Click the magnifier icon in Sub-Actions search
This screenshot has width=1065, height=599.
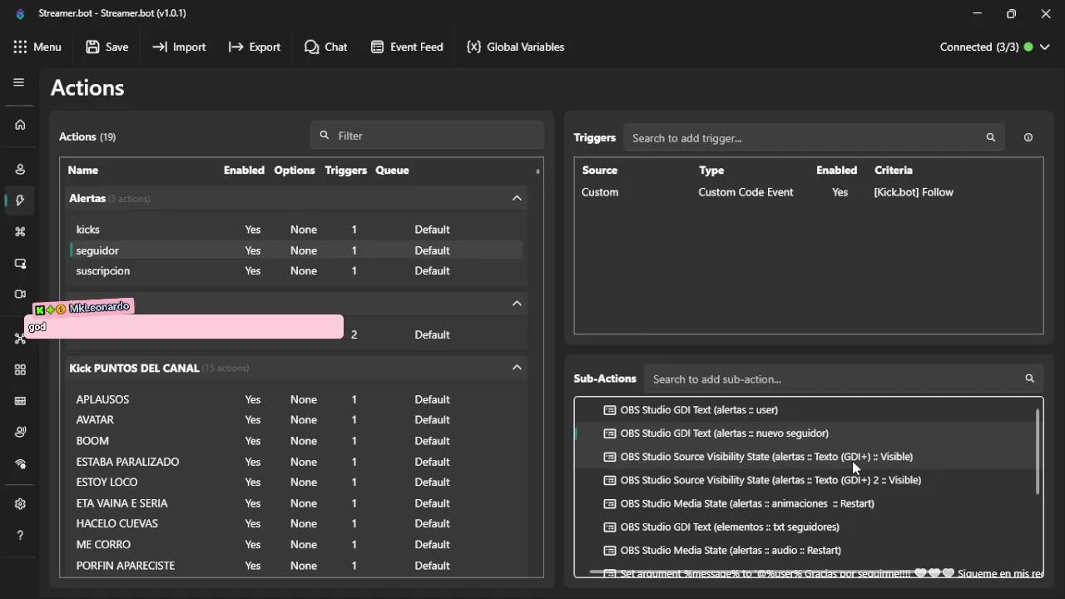click(1029, 379)
